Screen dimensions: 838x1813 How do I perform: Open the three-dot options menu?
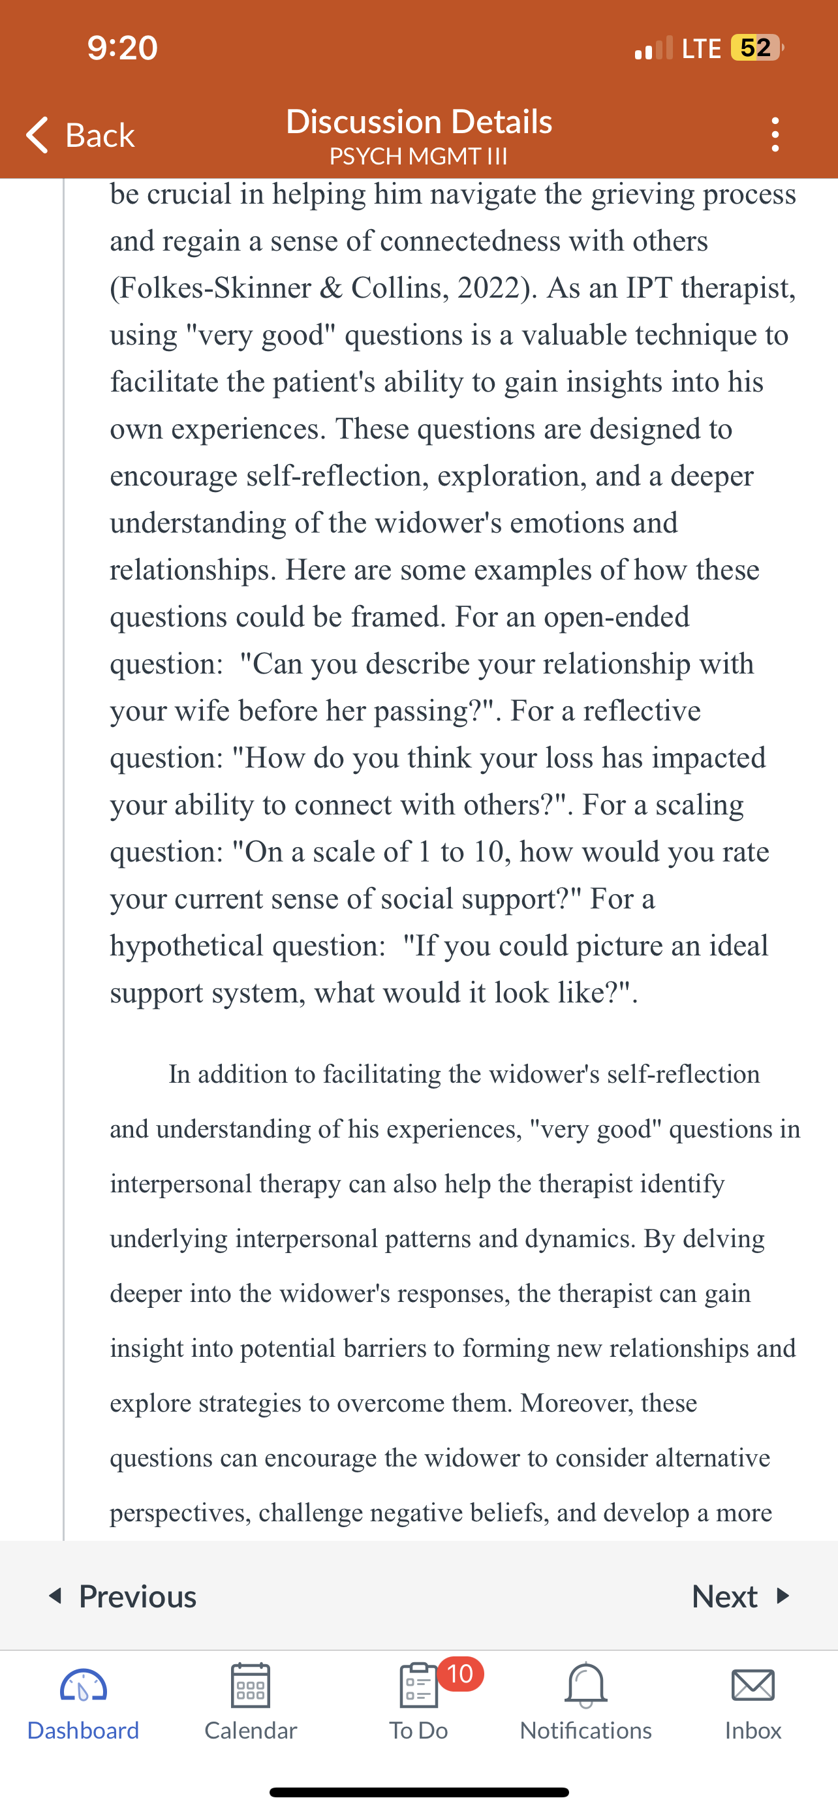[775, 134]
